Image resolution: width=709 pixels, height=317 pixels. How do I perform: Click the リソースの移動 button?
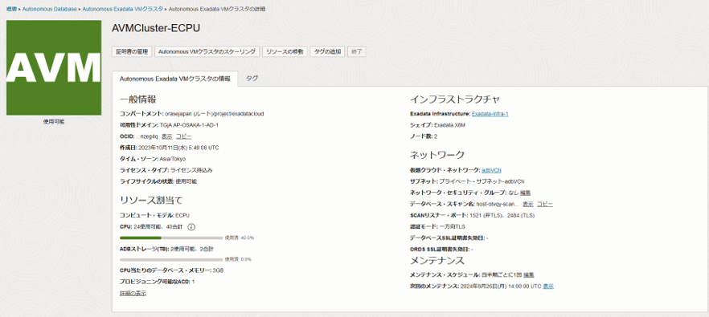[285, 51]
